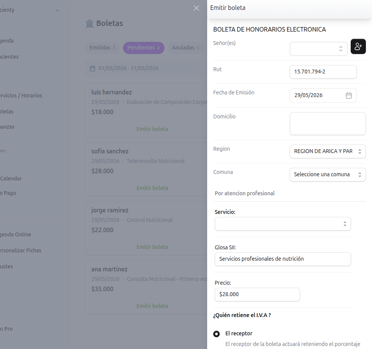Open the Servicio dropdown
Screen dimensions: 372x349
click(283, 224)
